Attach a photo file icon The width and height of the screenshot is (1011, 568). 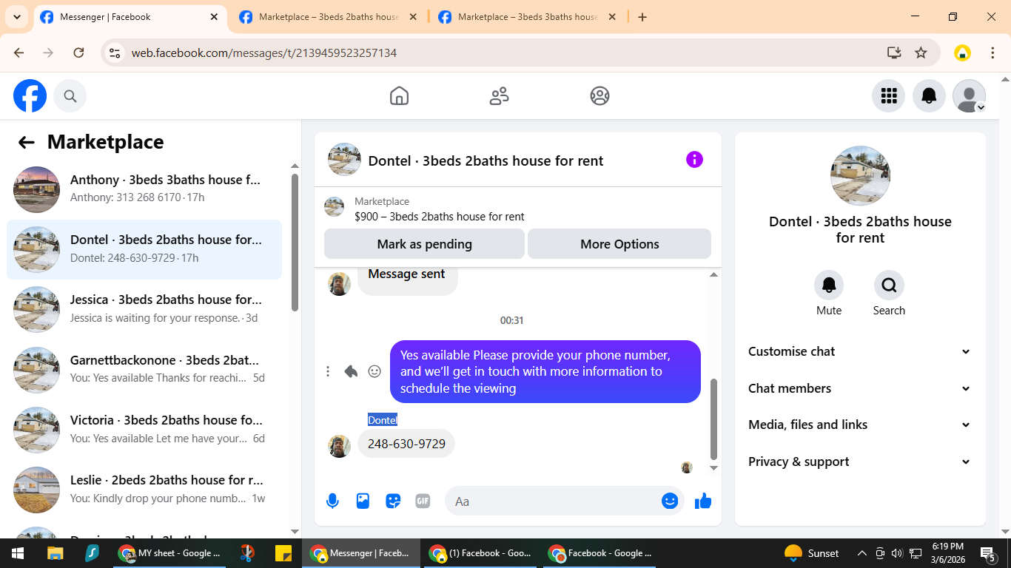point(363,501)
